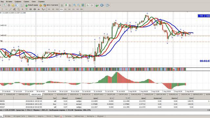The image size is (210, 118).
Task: Switch timeframe to W1
Action: (x=77, y=9)
